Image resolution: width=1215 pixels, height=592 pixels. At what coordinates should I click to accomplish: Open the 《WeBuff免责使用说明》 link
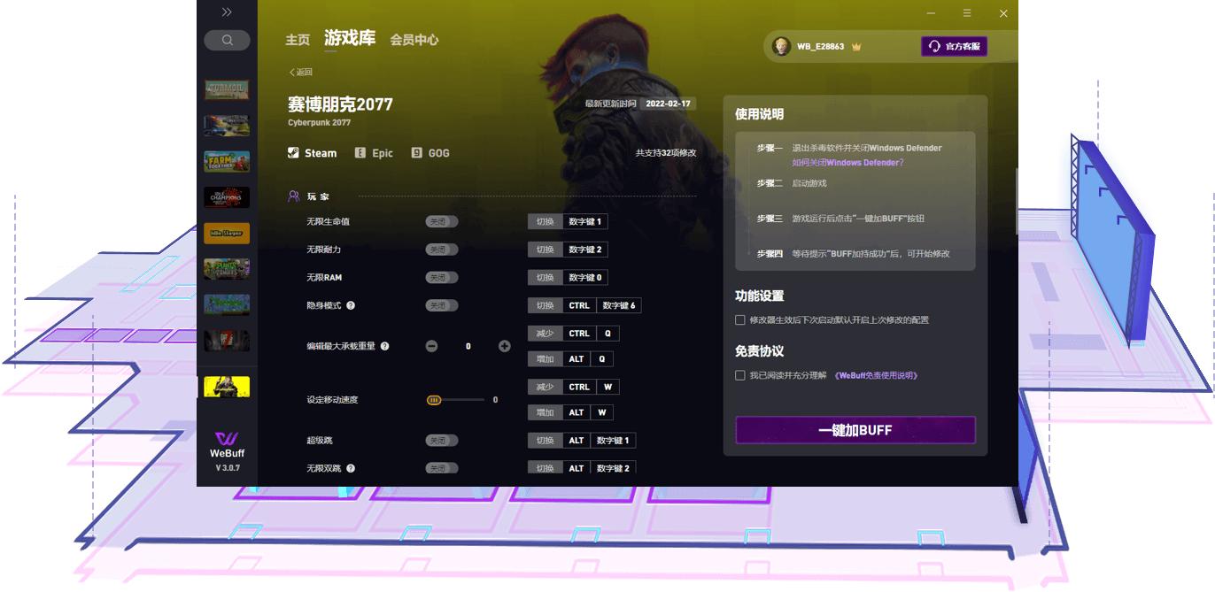pos(878,375)
